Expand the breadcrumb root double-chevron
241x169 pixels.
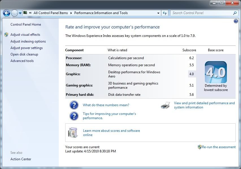coord(30,13)
